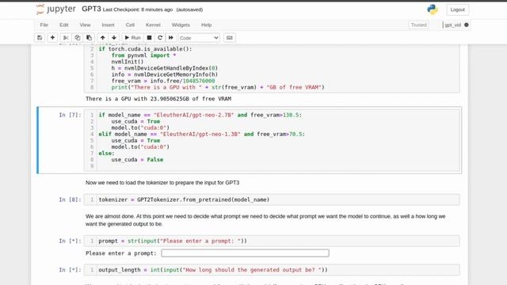Run the selected cell
The height and width of the screenshot is (285, 507).
pos(132,38)
